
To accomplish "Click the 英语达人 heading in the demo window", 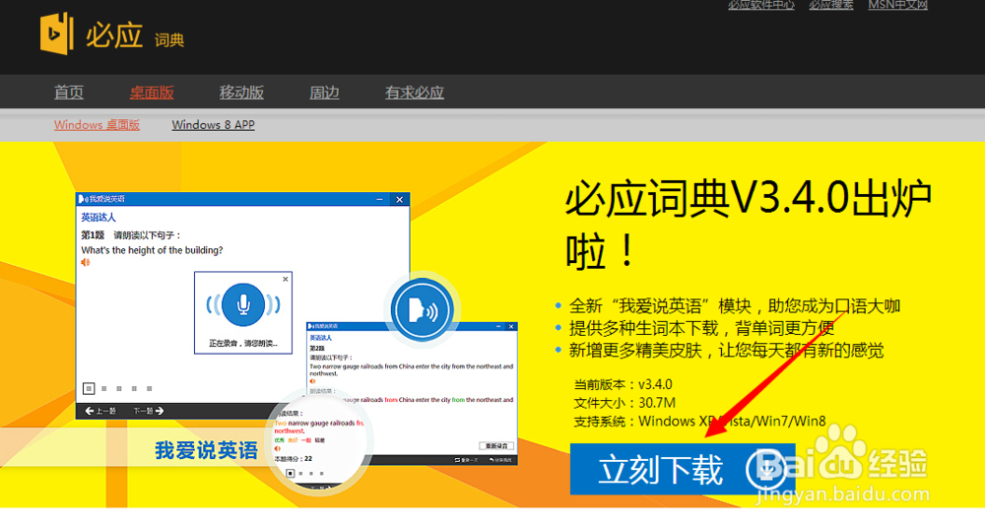I will [98, 218].
